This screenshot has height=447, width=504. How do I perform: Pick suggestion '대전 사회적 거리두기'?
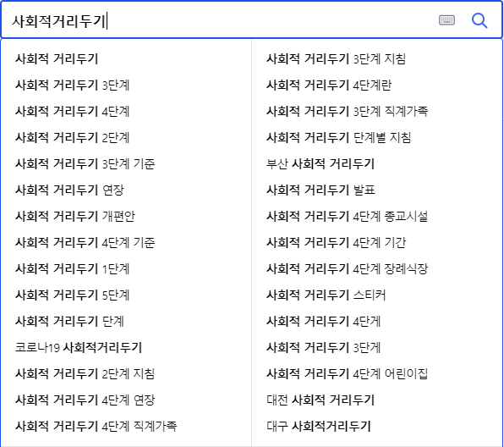point(320,400)
